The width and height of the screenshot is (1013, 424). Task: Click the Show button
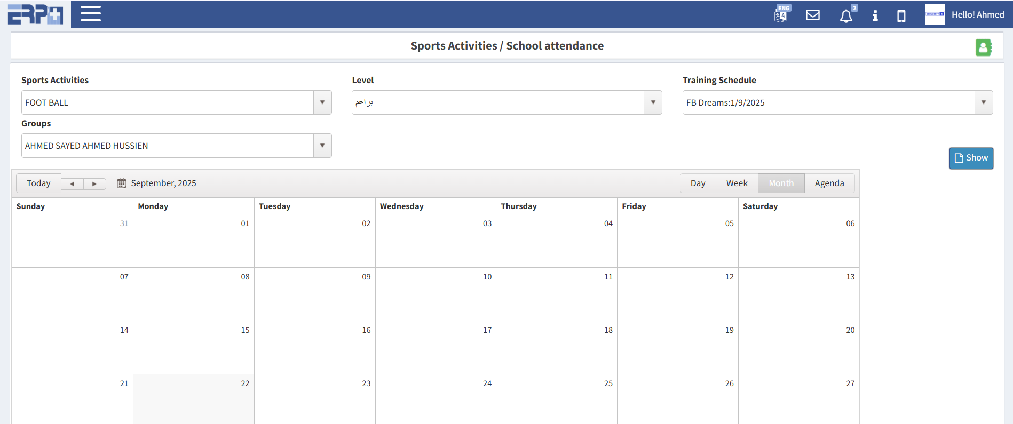[971, 158]
